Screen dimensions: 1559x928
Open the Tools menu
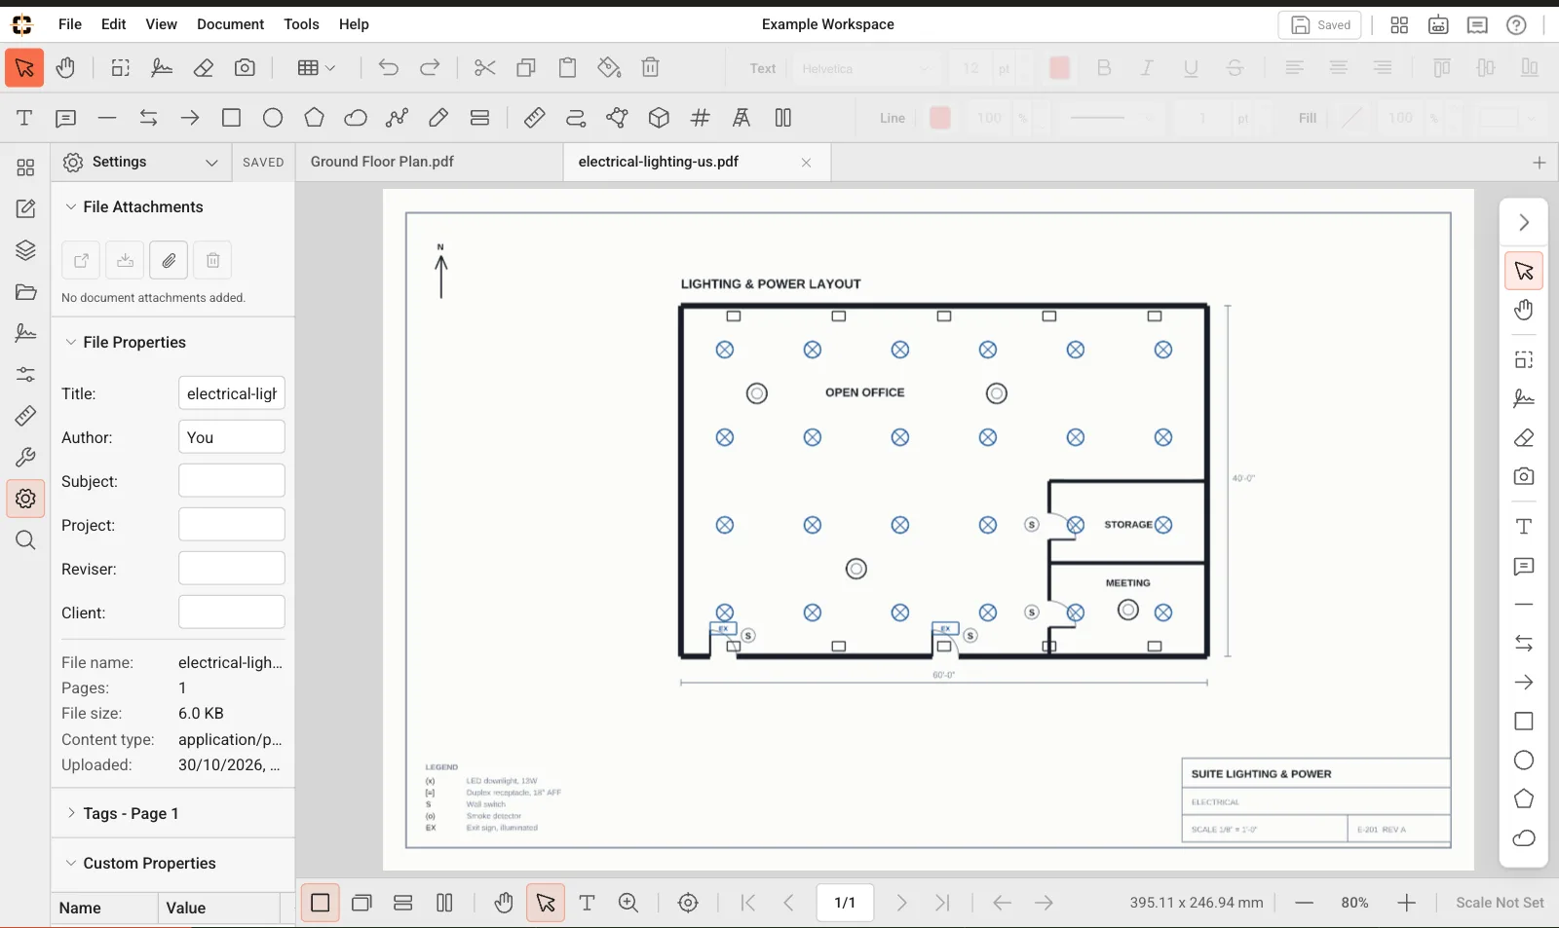coord(302,24)
